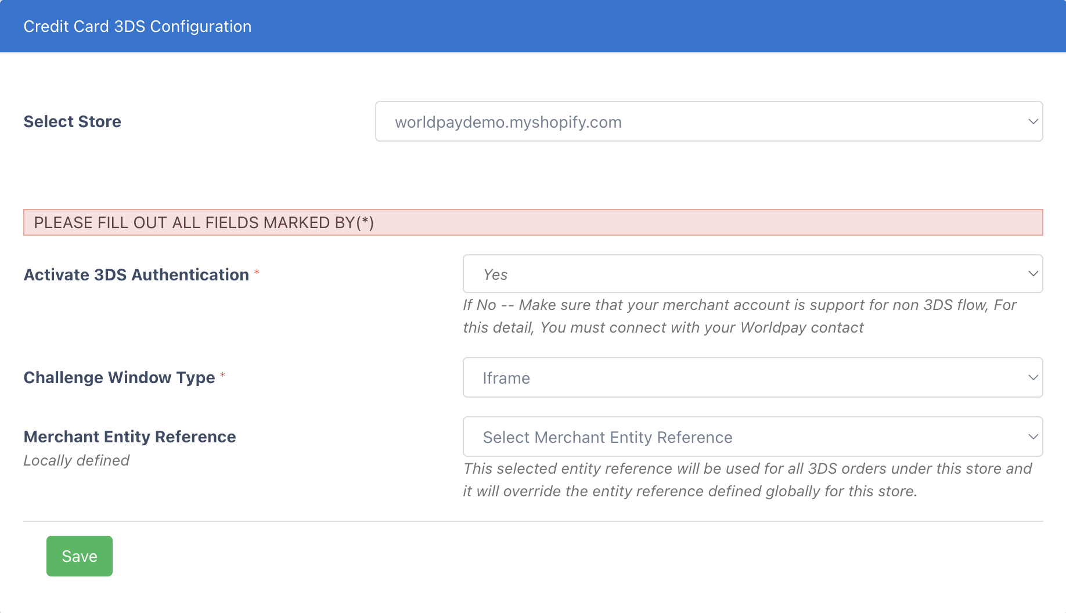Click the Locally defined subtext
This screenshot has width=1066, height=613.
pos(76,461)
